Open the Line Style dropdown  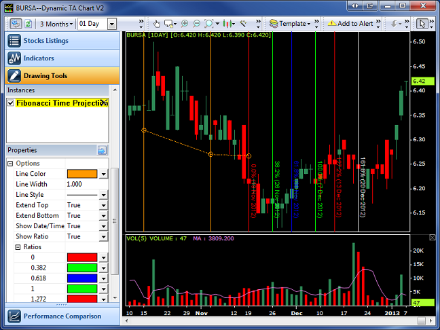click(x=103, y=195)
